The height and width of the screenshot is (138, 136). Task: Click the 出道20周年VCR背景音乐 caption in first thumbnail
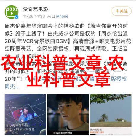pyautogui.click(x=20, y=129)
